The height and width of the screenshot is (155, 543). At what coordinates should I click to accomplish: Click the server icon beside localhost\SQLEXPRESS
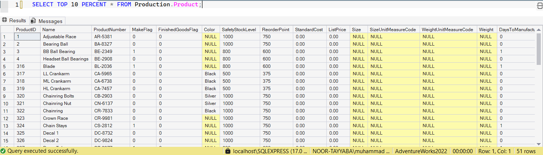(x=228, y=151)
